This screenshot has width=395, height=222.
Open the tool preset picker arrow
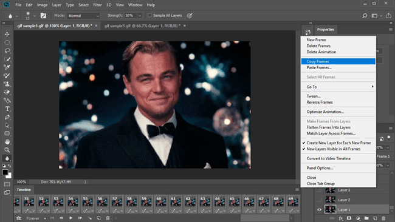click(16, 16)
